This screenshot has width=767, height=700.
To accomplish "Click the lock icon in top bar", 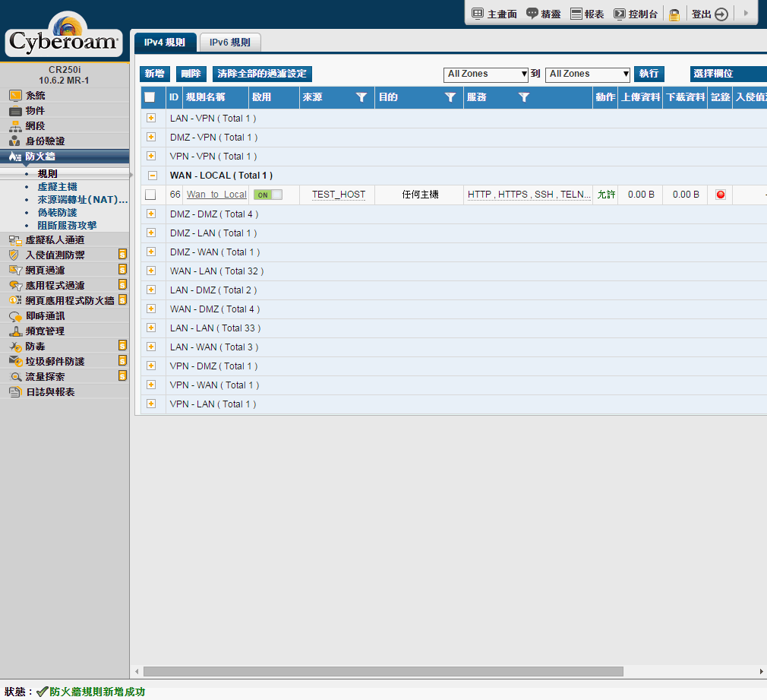I will [x=674, y=14].
